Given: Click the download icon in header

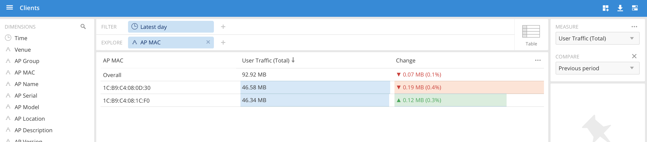Looking at the screenshot, I should [x=620, y=8].
